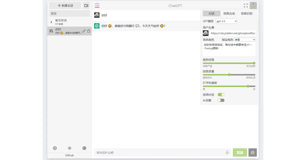Open the 预设角色 preset role dropdown
Screen dimensions: 306x160
point(245,40)
